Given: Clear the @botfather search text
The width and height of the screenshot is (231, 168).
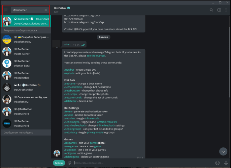Looking at the screenshot, I should coord(46,10).
